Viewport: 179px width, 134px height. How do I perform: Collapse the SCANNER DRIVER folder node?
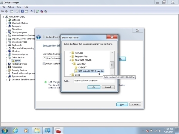point(70,60)
